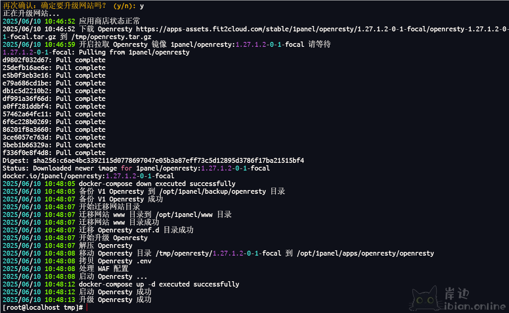Click the 升级 Openresty 成功 final log line

(x=77, y=300)
